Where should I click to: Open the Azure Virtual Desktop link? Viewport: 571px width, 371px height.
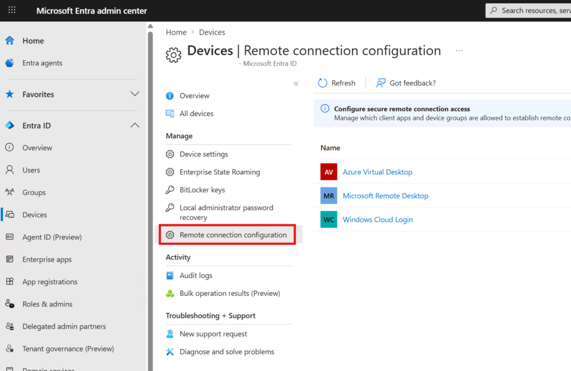377,172
